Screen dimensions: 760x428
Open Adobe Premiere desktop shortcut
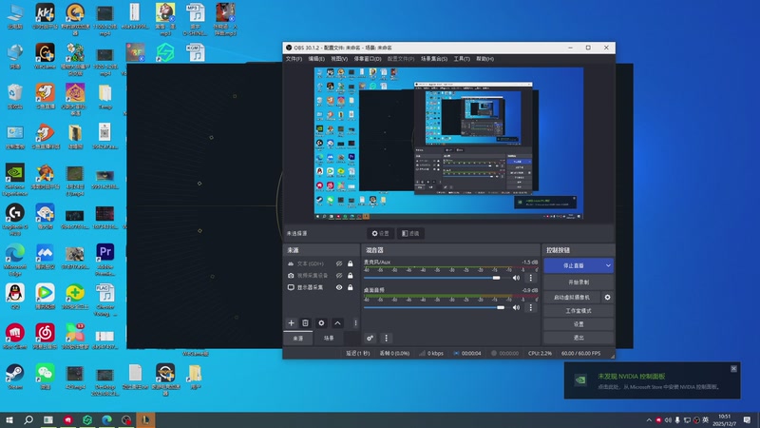(105, 257)
